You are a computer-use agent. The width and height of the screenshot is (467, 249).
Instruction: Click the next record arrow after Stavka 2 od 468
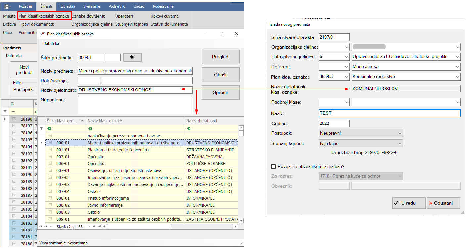89,227
